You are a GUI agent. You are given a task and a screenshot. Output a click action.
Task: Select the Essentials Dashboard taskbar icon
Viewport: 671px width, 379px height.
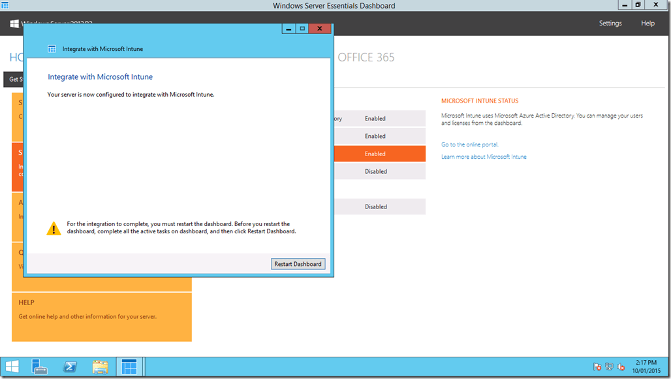coord(130,367)
